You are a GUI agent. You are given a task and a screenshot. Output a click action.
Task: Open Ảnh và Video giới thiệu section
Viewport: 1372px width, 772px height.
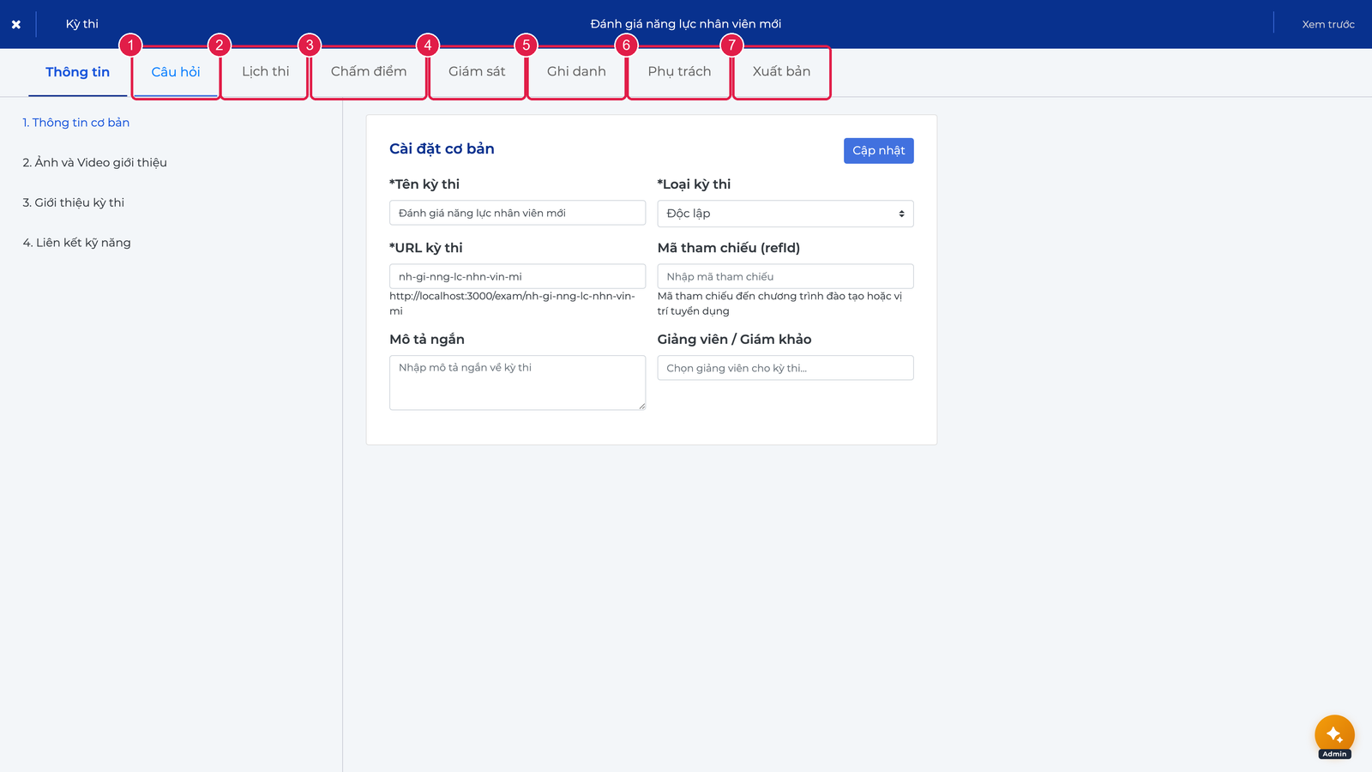(95, 163)
